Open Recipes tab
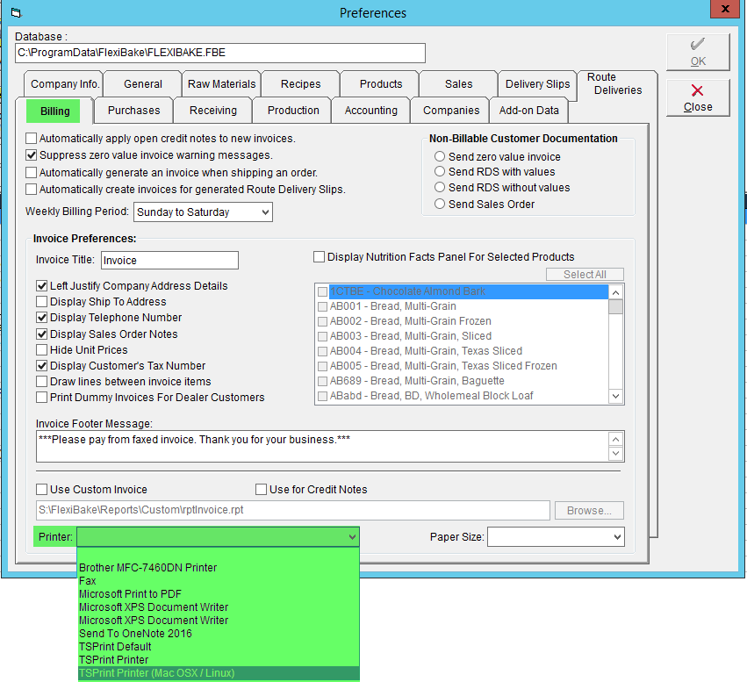 point(300,84)
